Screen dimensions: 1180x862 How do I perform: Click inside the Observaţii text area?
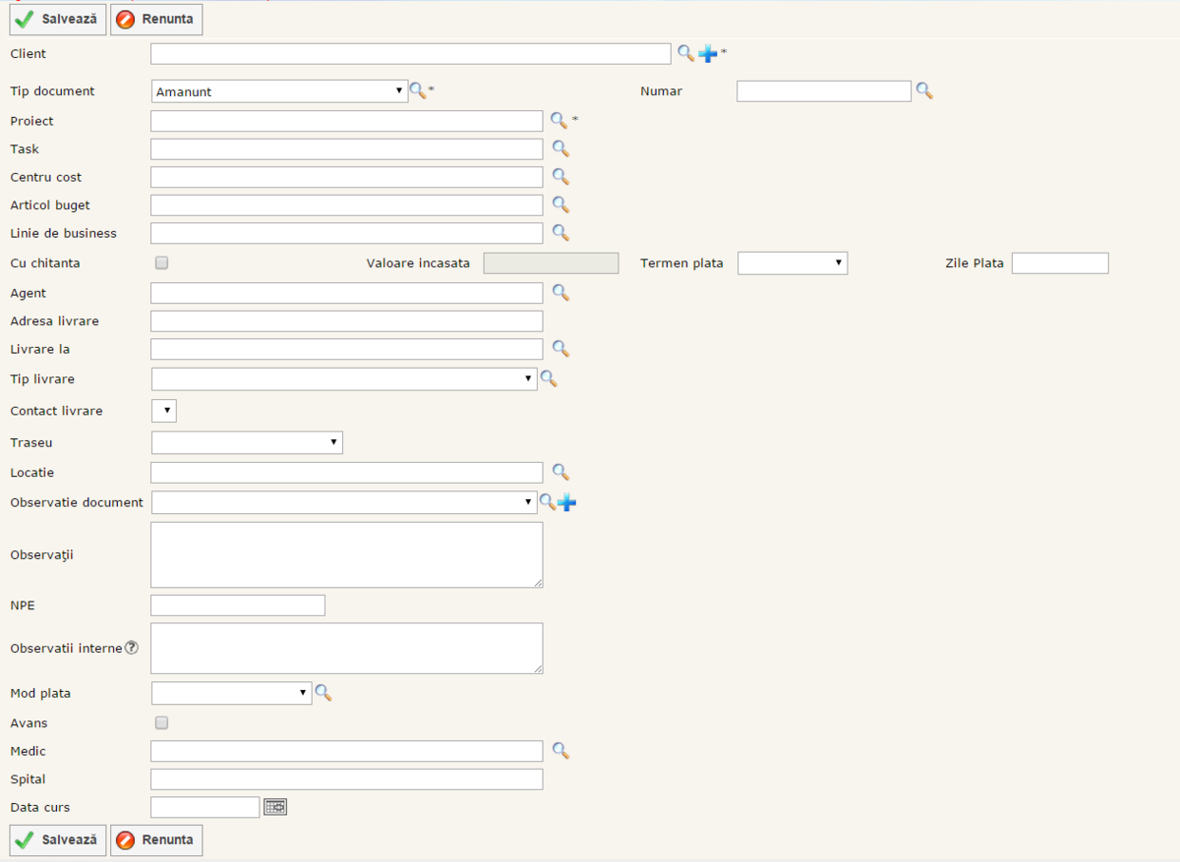click(346, 554)
